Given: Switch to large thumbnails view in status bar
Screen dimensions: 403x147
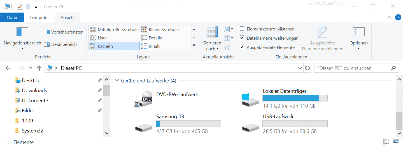Looking at the screenshot, I should click(x=396, y=142).
